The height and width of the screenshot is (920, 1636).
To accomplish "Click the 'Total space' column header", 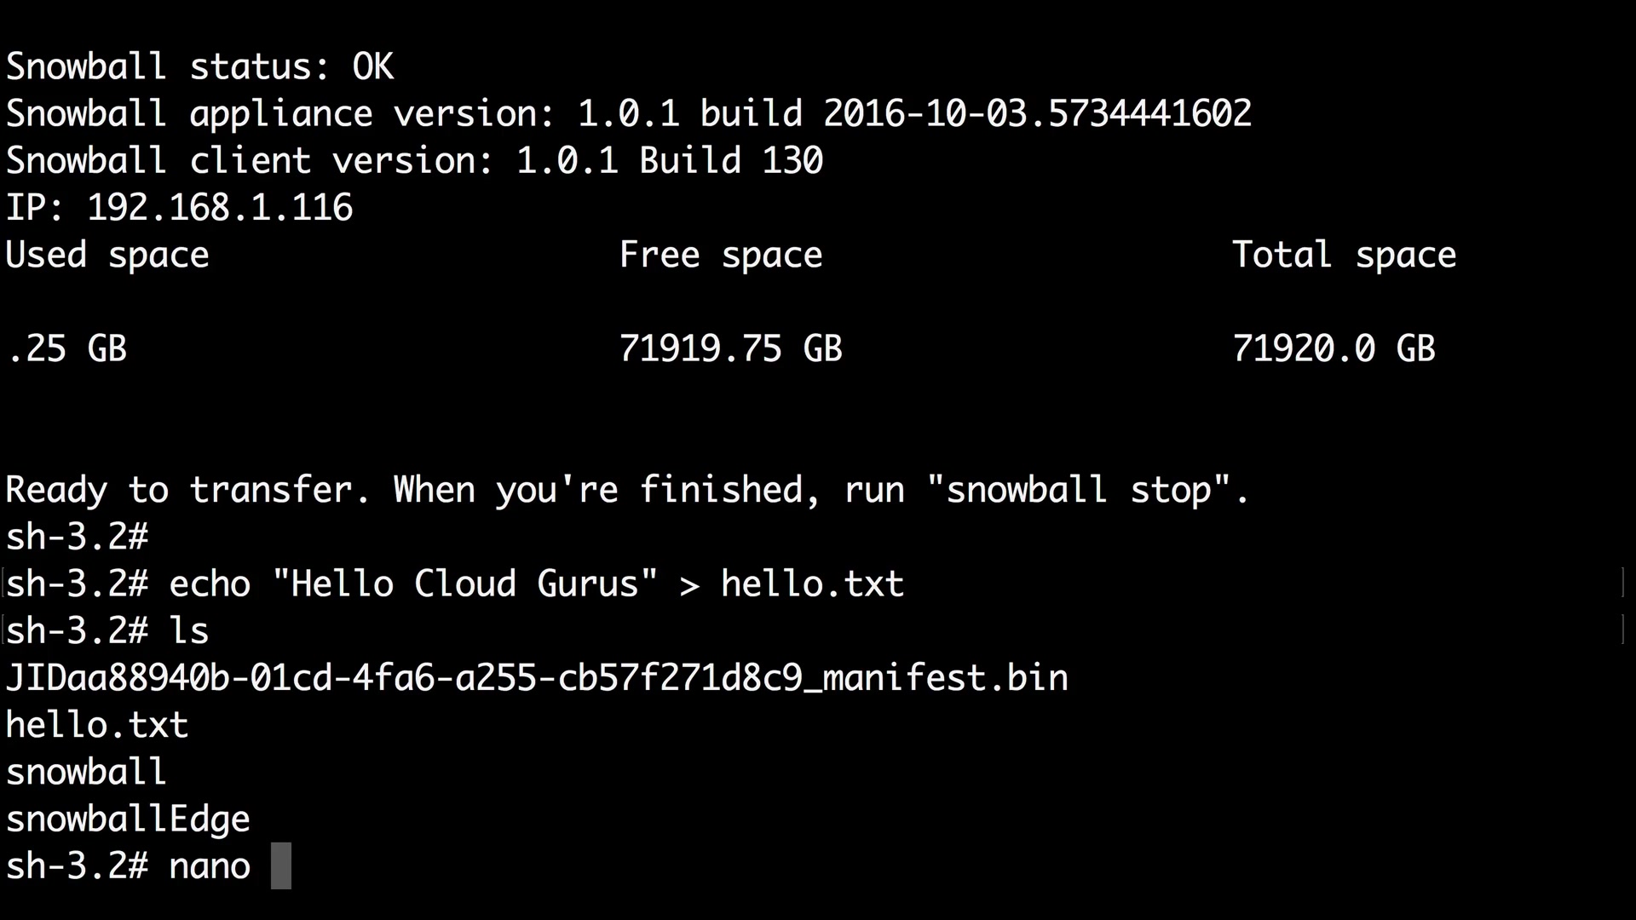I will point(1344,255).
